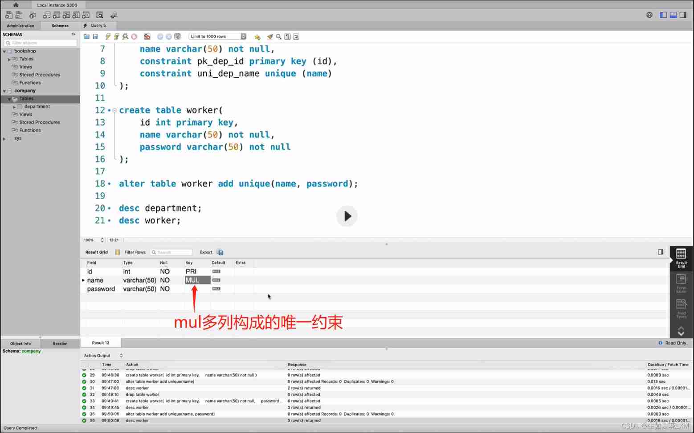Focus the Filter Rows search field
694x433 pixels.
171,252
